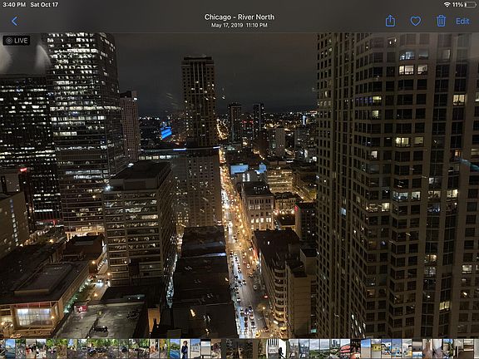The image size is (479, 359).
Task: Click the Sat Oct 17 date
Action: click(x=44, y=5)
